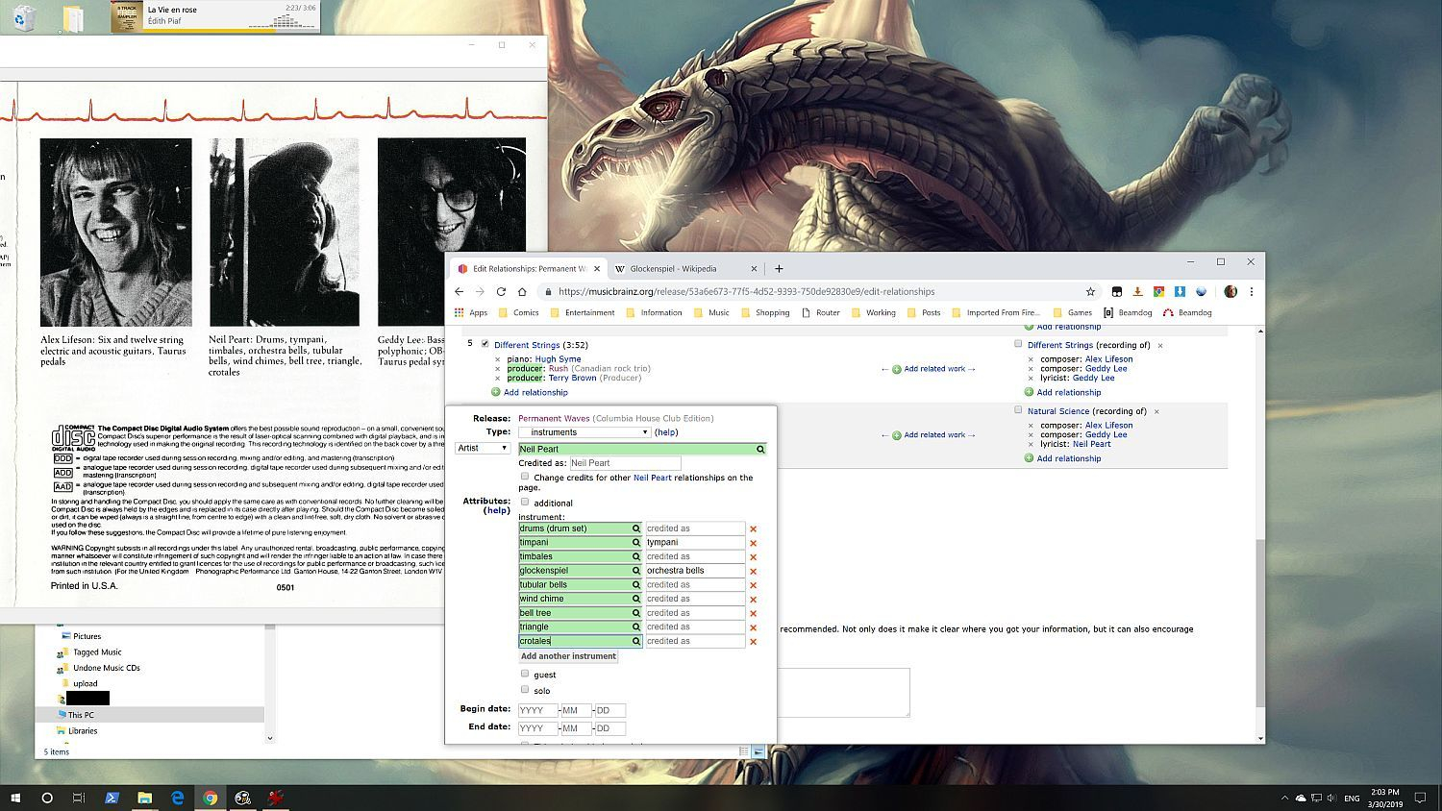Open relationship Type dropdown (instruments)
Image resolution: width=1442 pixels, height=811 pixels.
584,432
